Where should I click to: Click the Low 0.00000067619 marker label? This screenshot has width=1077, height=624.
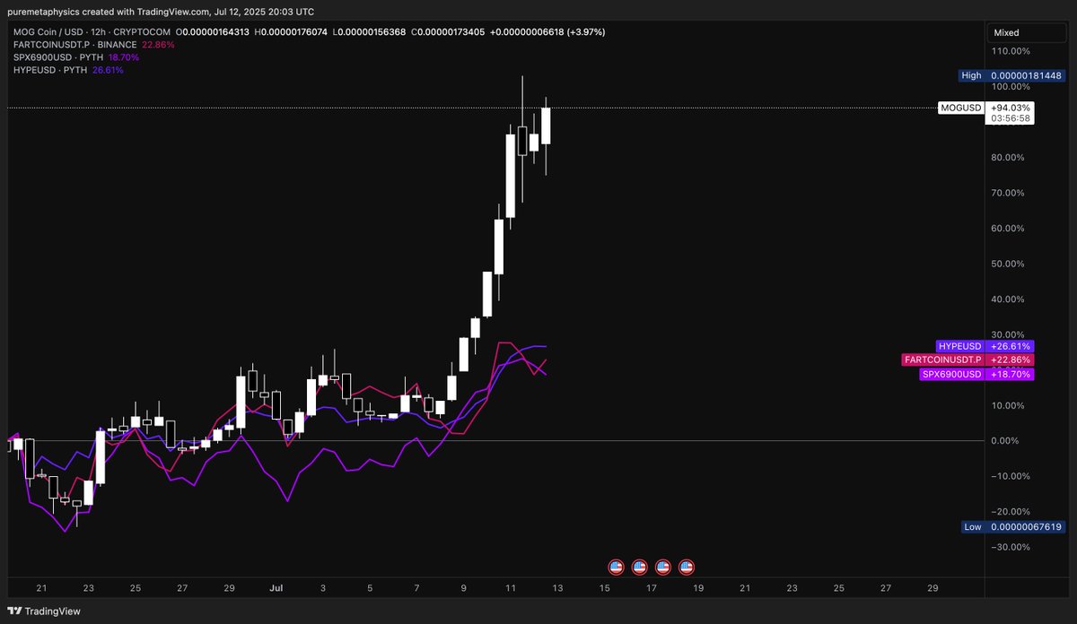(1012, 526)
